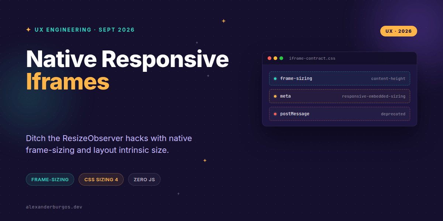Viewport: 443px width, 221px height.
Task: Click the content-height value
Action: point(388,78)
